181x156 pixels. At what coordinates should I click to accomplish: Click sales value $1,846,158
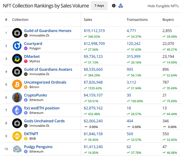(93, 134)
